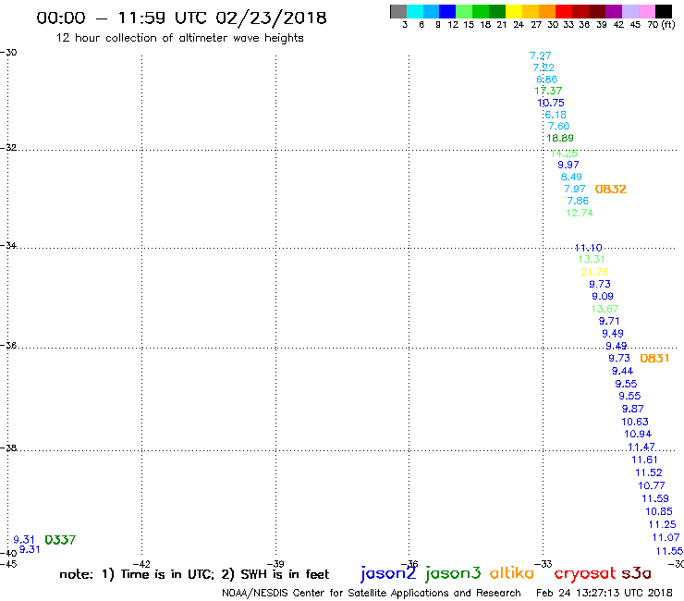
Task: Click the light green value 12.74
Action: 580,213
